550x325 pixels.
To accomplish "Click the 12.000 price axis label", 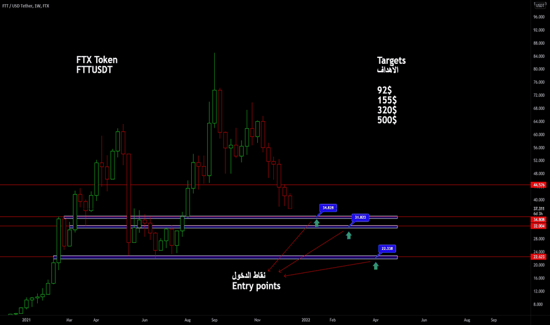I will tap(539, 291).
